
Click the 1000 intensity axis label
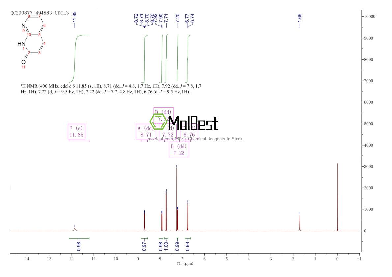tap(369, 209)
